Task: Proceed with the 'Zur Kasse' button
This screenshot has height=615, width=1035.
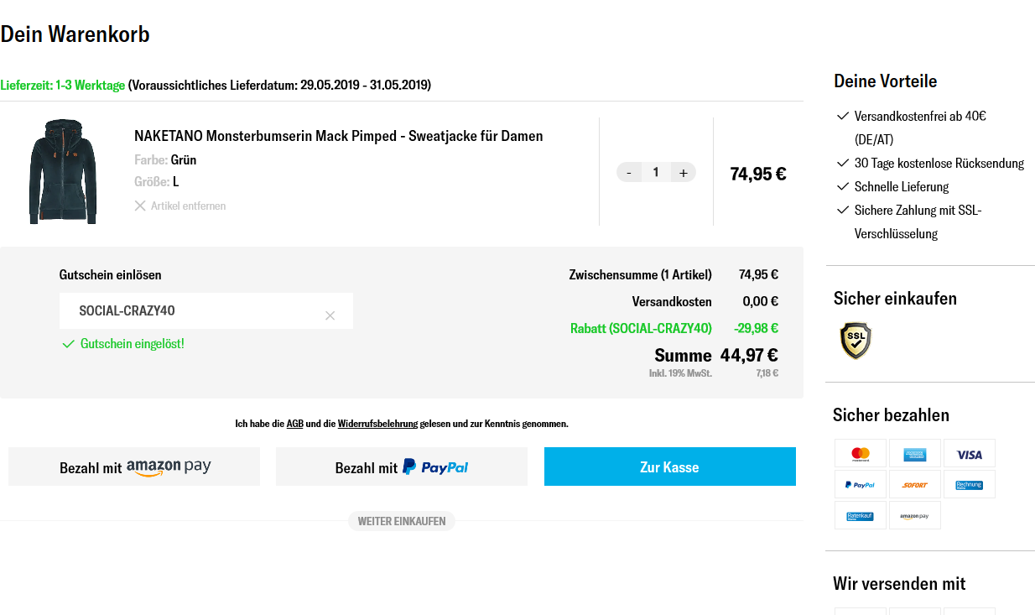Action: coord(669,467)
